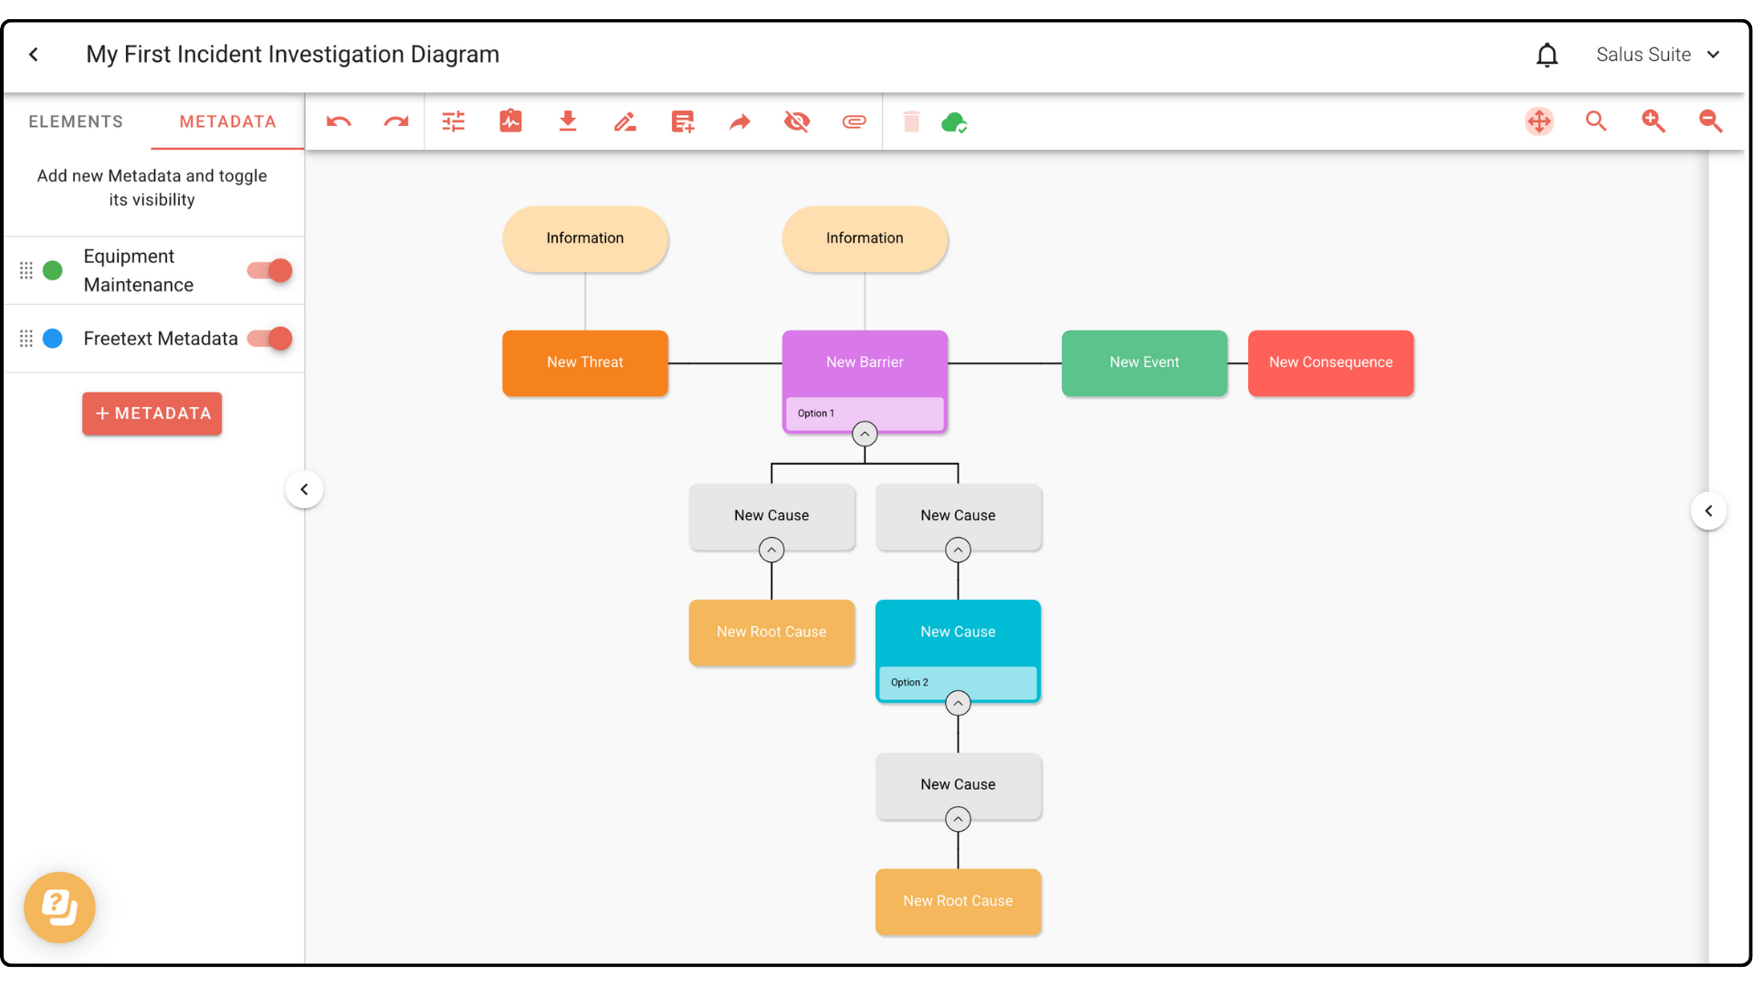This screenshot has width=1753, height=986.
Task: Click the undo arrow icon
Action: click(x=339, y=121)
